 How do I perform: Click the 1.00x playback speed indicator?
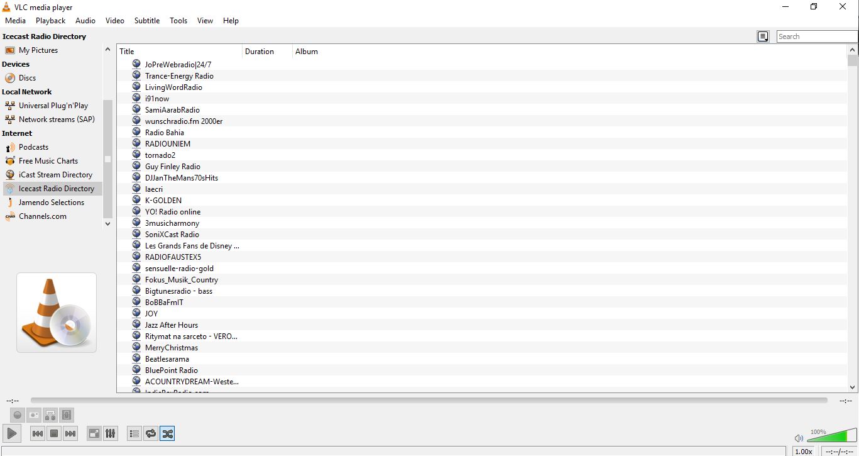pyautogui.click(x=804, y=451)
